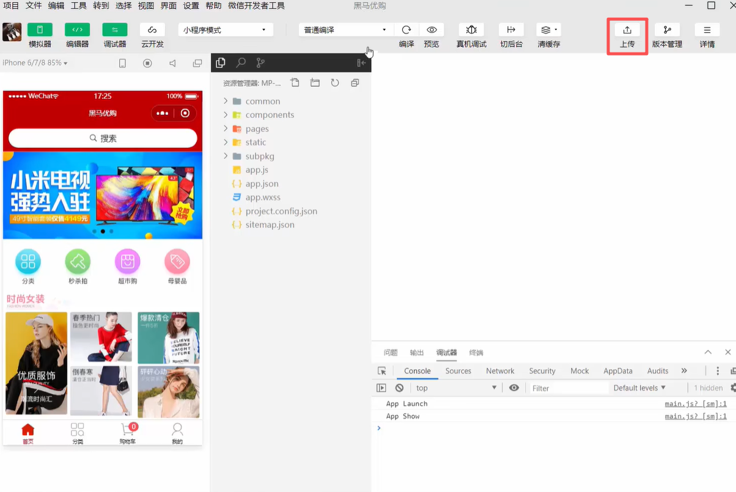736x492 pixels.
Task: Click new folder icon in resource manager
Action: click(x=315, y=83)
